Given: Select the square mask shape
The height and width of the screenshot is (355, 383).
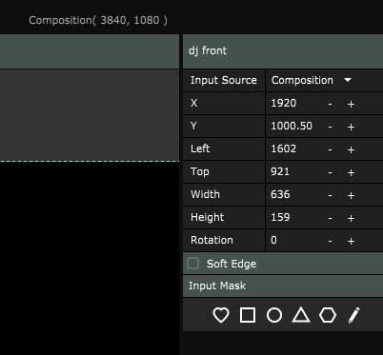Looking at the screenshot, I should pyautogui.click(x=248, y=315).
